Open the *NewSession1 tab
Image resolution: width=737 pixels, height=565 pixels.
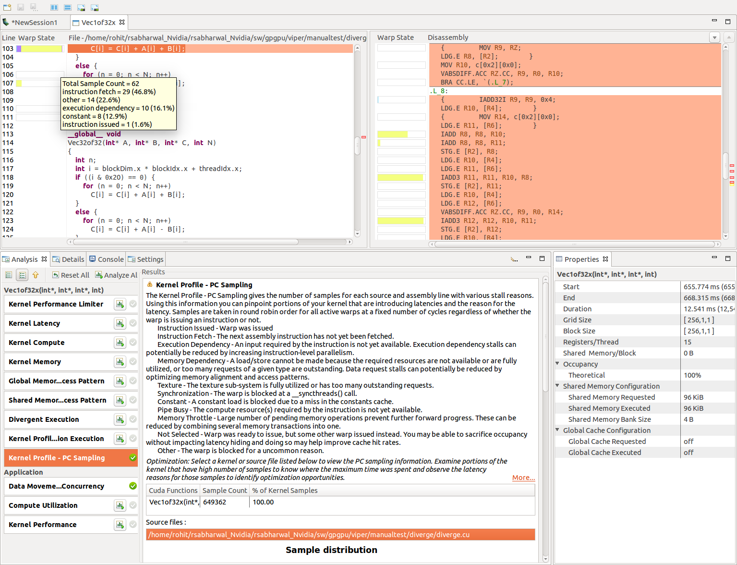pyautogui.click(x=34, y=23)
